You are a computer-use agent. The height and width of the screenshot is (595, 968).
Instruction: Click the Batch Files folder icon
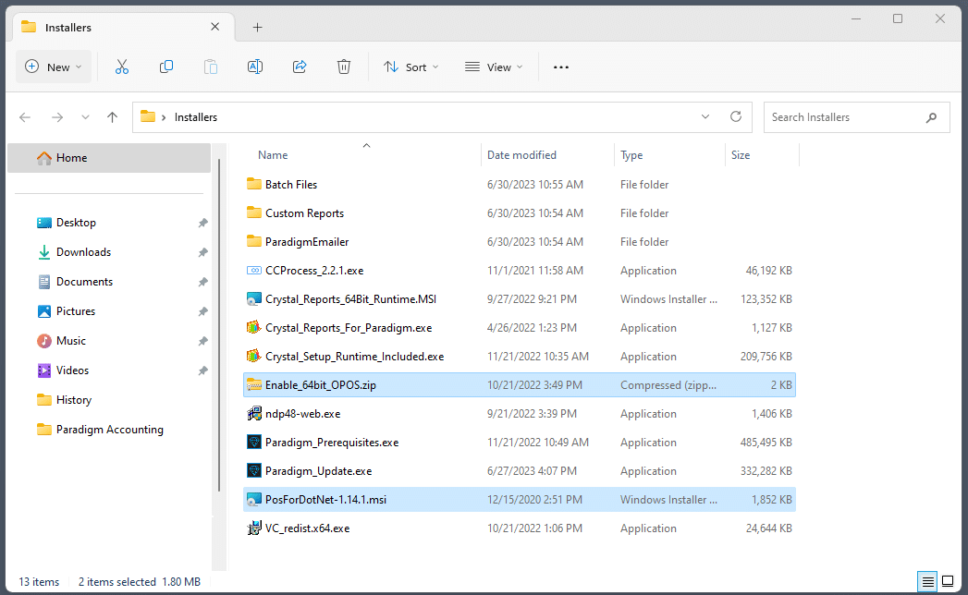tap(253, 184)
